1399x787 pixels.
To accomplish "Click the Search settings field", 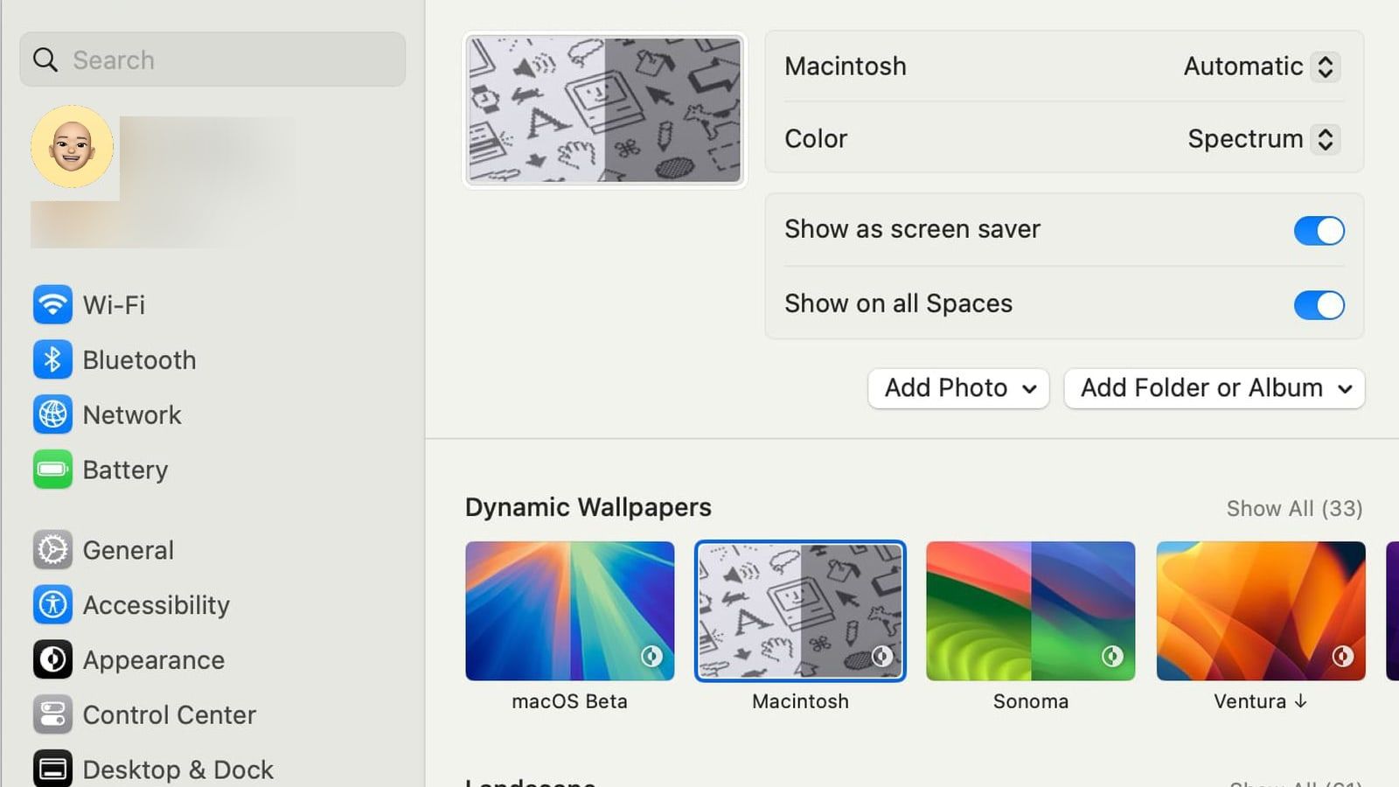I will click(212, 59).
